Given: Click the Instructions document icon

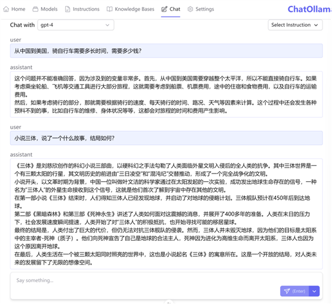Looking at the screenshot, I should (67, 9).
